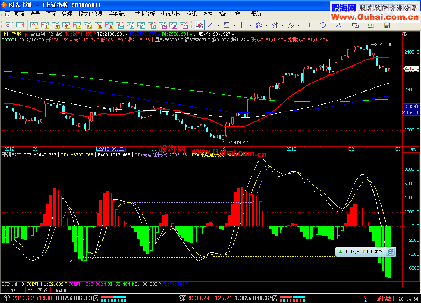
Task: Open the 插件 menu
Action: coord(224,14)
